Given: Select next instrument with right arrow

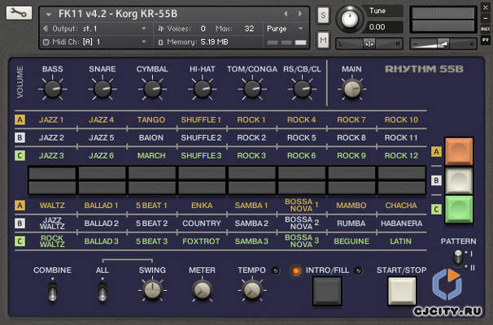Looking at the screenshot, I should (x=300, y=14).
